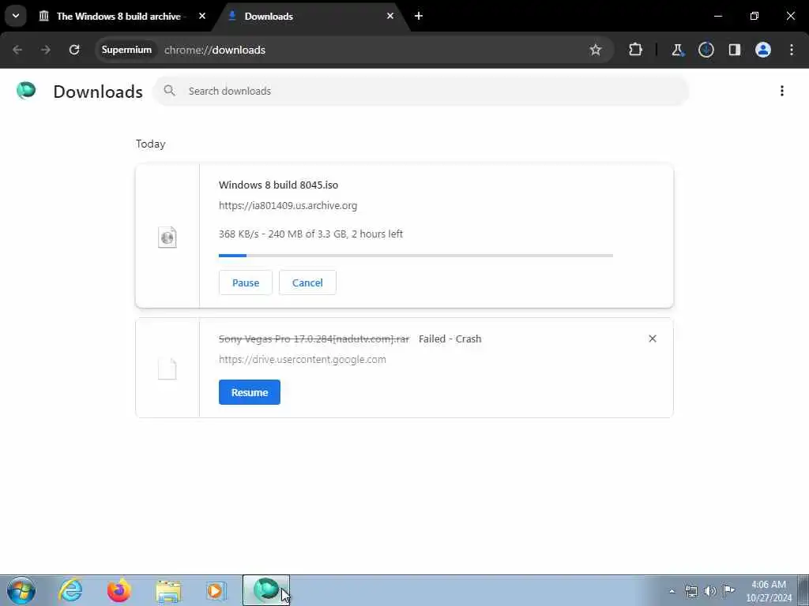The image size is (809, 606).
Task: Click the ISO disc file icon
Action: coord(167,237)
